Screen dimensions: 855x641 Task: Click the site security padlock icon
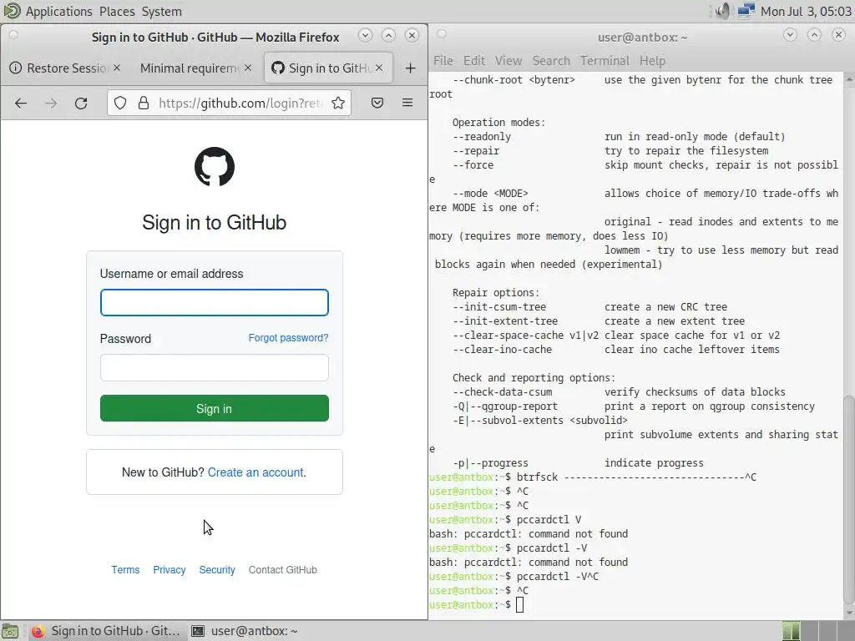coord(144,103)
